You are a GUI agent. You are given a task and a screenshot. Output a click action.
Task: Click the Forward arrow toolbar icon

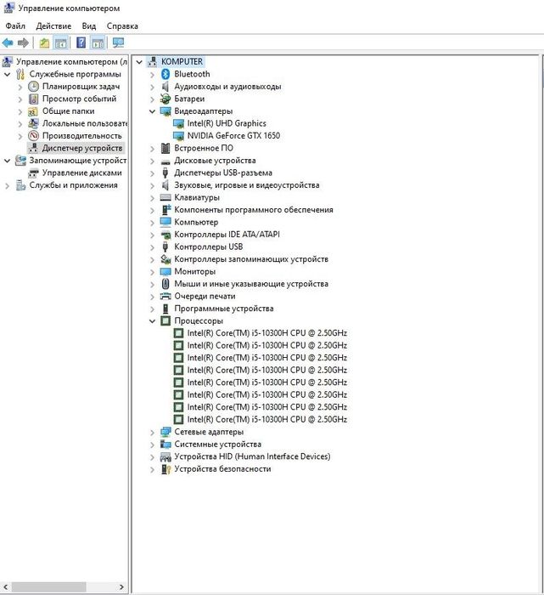(x=23, y=42)
